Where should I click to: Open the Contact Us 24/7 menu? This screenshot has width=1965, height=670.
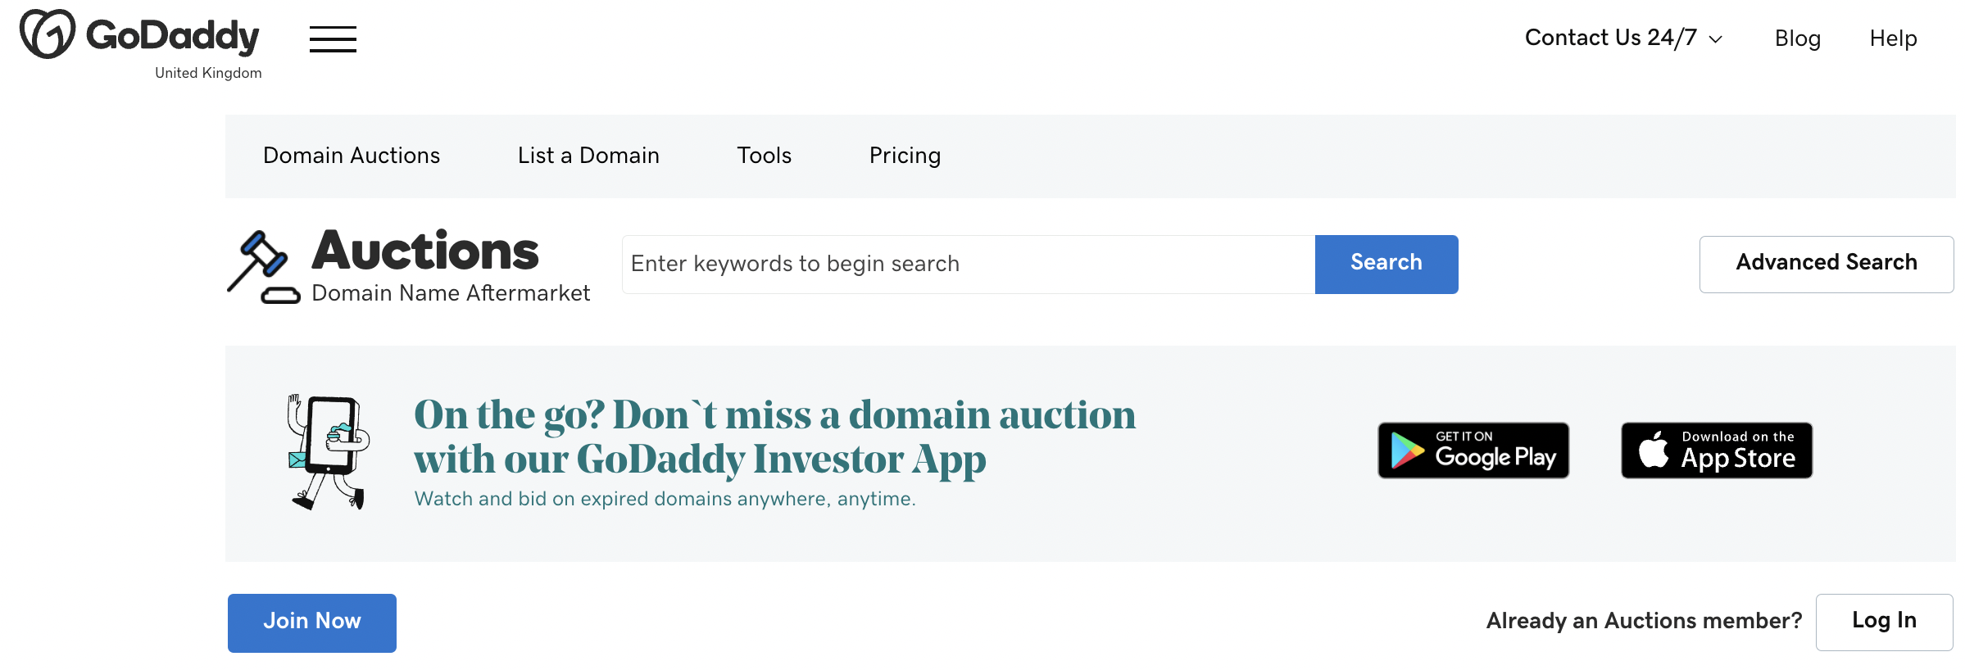1623,38
